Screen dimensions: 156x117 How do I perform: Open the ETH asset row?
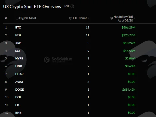[79, 35]
